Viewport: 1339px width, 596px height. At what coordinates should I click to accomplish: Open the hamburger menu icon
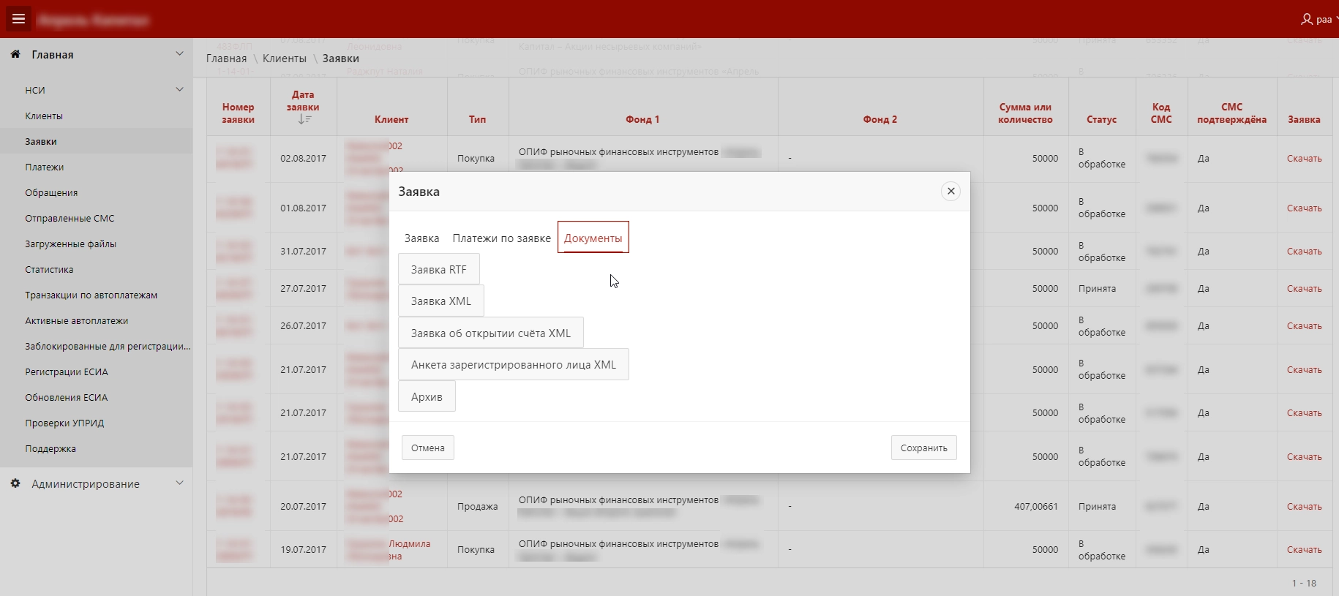[x=19, y=19]
